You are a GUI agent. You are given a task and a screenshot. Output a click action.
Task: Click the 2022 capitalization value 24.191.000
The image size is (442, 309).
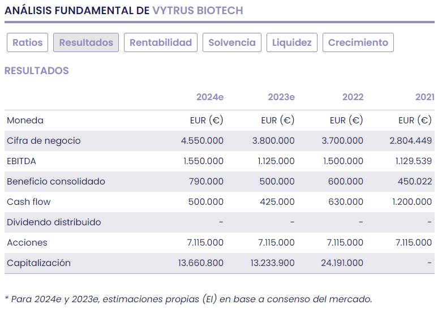341,263
